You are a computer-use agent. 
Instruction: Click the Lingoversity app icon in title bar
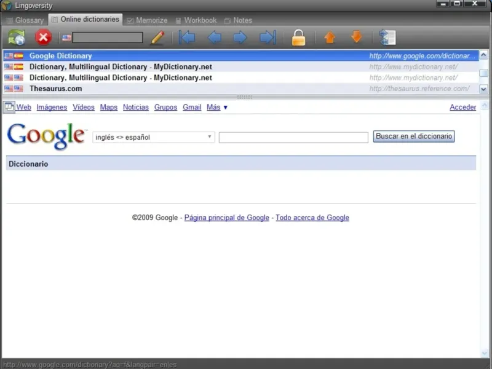[7, 6]
